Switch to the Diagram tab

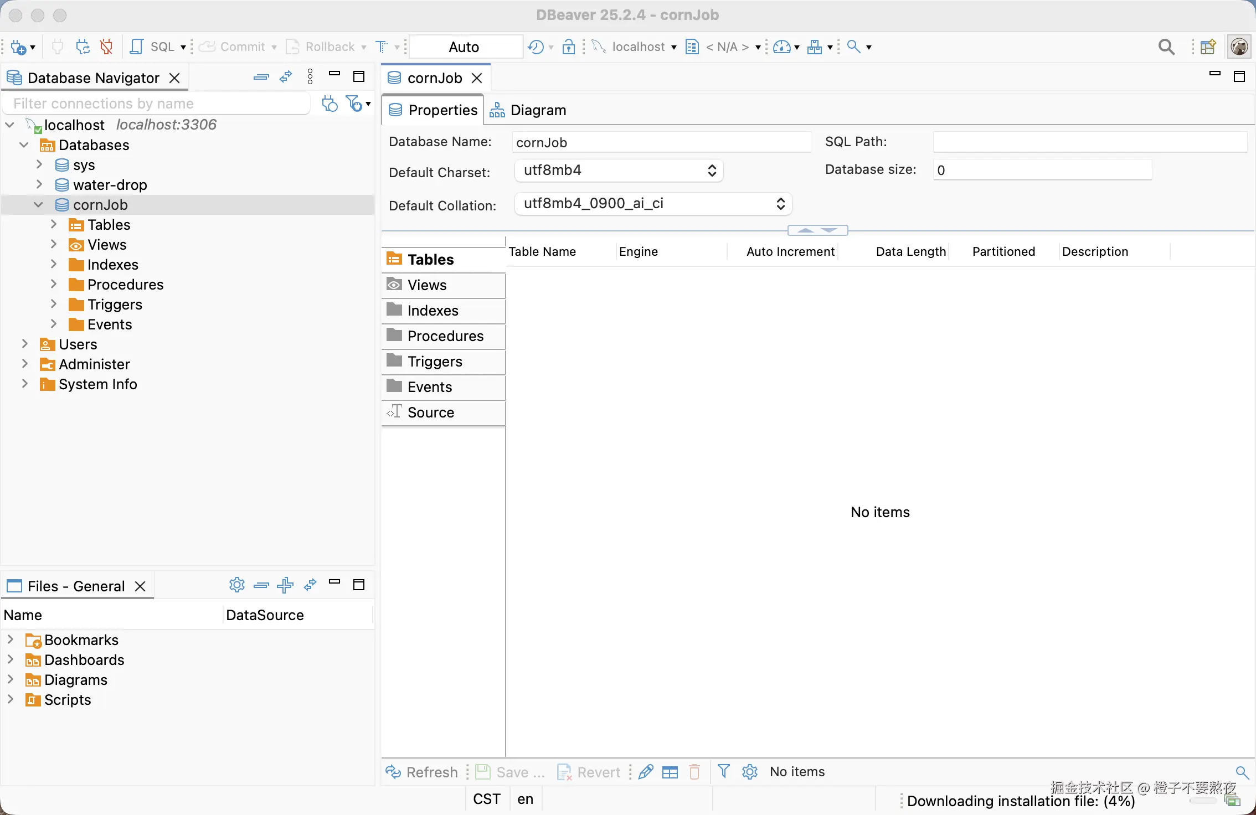pyautogui.click(x=528, y=110)
